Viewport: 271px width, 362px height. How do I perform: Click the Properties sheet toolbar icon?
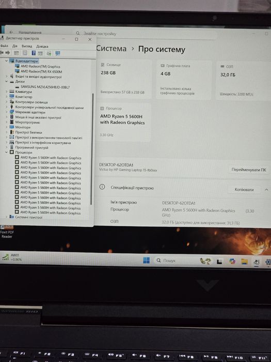(25, 53)
